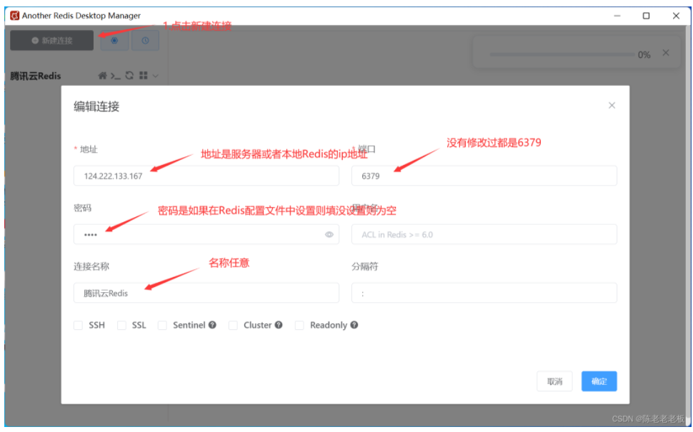Open the console terminal icon for 腾讯云Redis
The height and width of the screenshot is (432, 693).
coord(116,76)
